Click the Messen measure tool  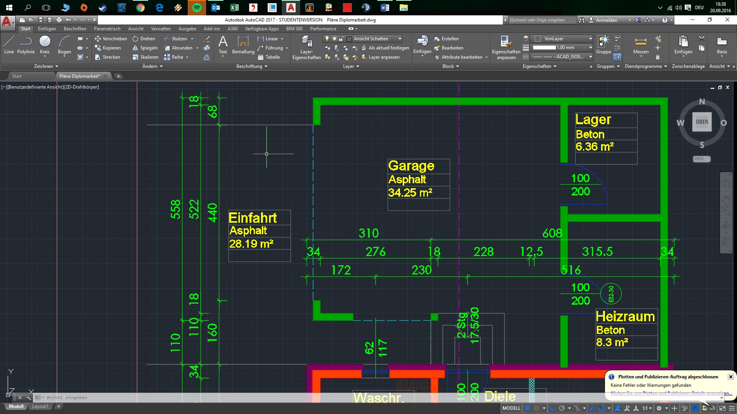click(641, 45)
